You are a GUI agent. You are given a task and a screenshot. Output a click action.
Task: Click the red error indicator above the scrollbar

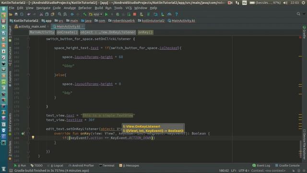pyautogui.click(x=300, y=37)
